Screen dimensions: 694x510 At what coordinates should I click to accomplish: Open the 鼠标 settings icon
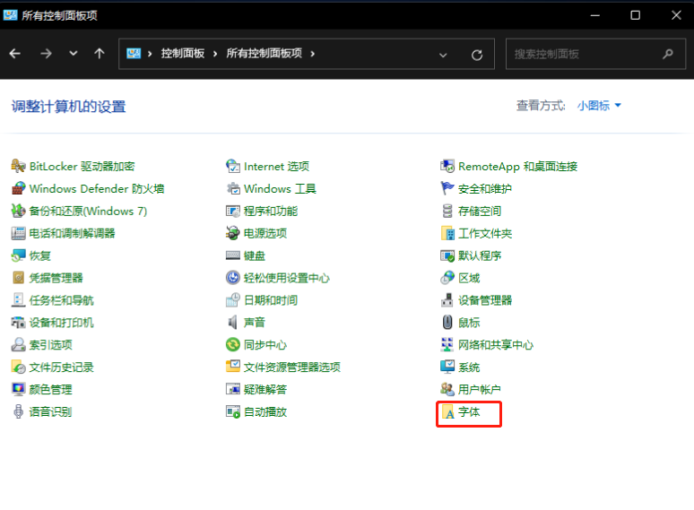tap(448, 323)
